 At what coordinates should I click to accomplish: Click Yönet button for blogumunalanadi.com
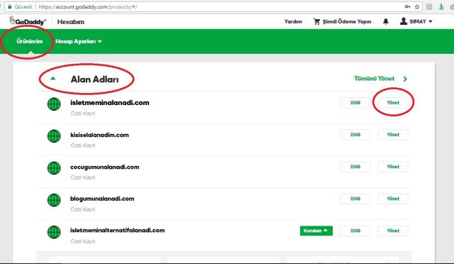coord(393,199)
